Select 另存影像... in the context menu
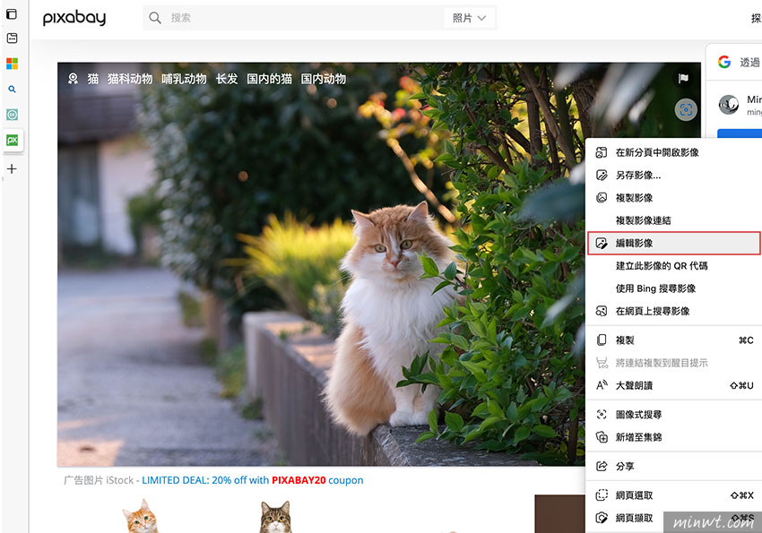 pos(673,176)
